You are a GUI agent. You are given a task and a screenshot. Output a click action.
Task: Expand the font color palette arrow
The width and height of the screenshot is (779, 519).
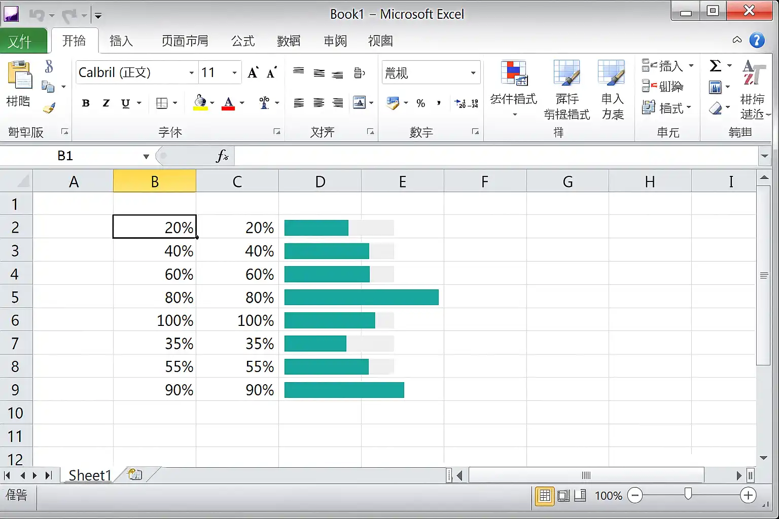(242, 103)
